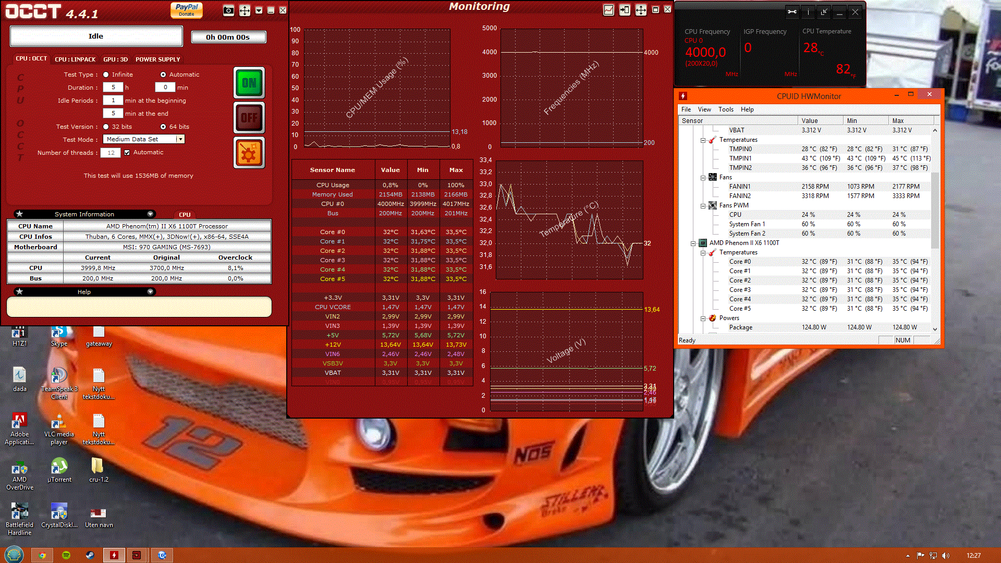
Task: Select the Automatic test type radio
Action: [163, 75]
